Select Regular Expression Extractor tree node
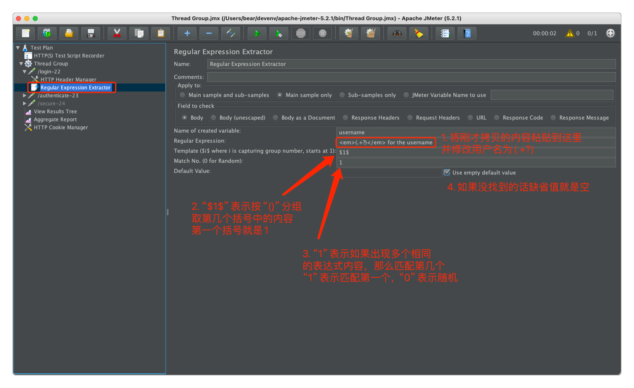Image resolution: width=634 pixels, height=388 pixels. coord(75,88)
